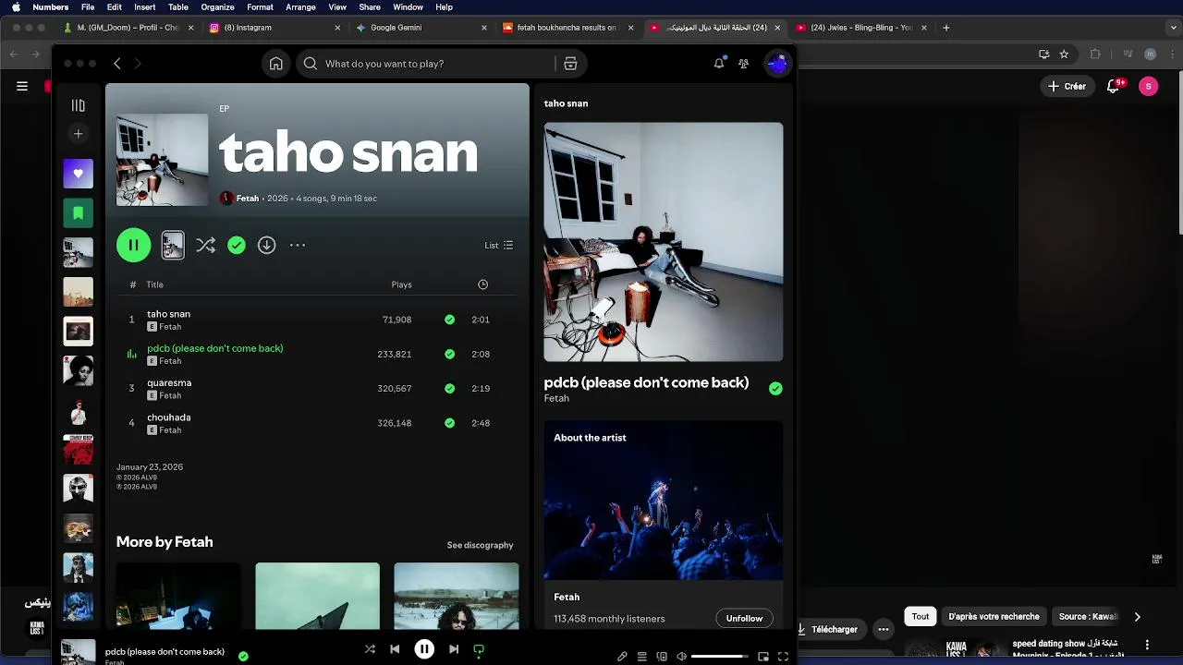
Task: Toggle saved checkmark in Now Playing panel
Action: click(x=775, y=389)
